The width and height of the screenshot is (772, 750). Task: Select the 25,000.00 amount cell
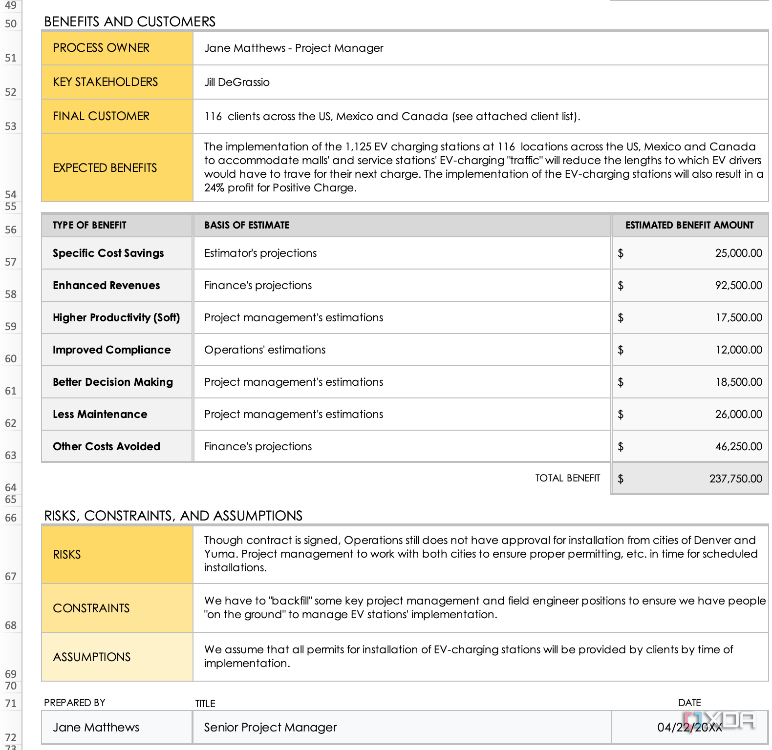click(690, 253)
